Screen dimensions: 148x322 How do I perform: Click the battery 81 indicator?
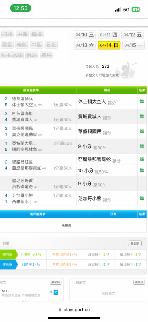click(136, 9)
